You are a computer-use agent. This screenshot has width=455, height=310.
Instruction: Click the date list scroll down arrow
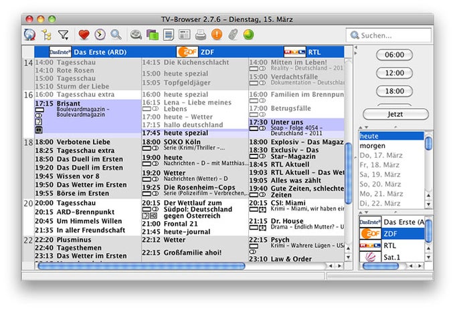click(x=428, y=204)
